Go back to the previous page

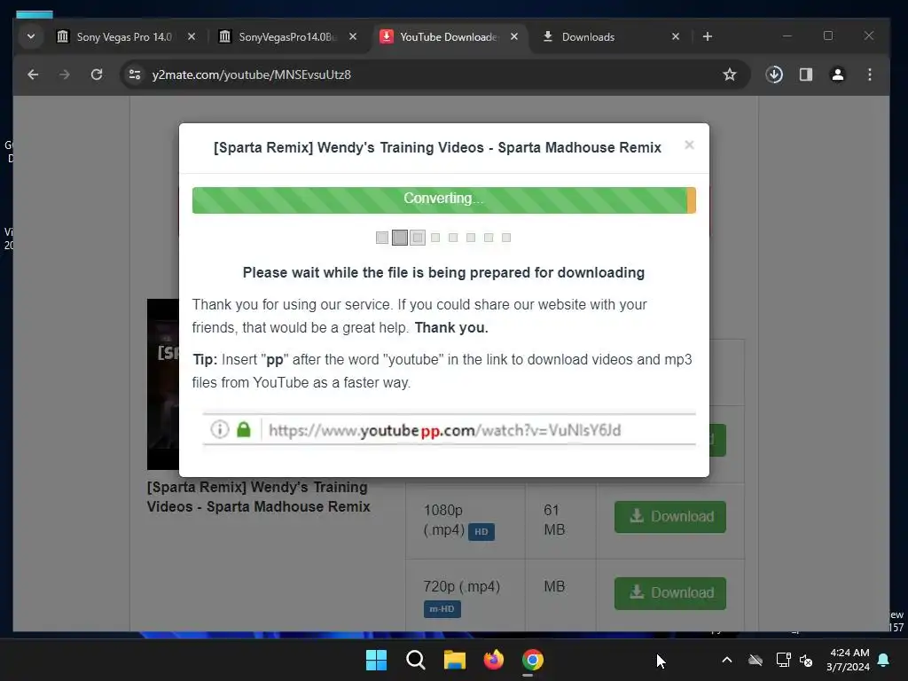tap(33, 74)
